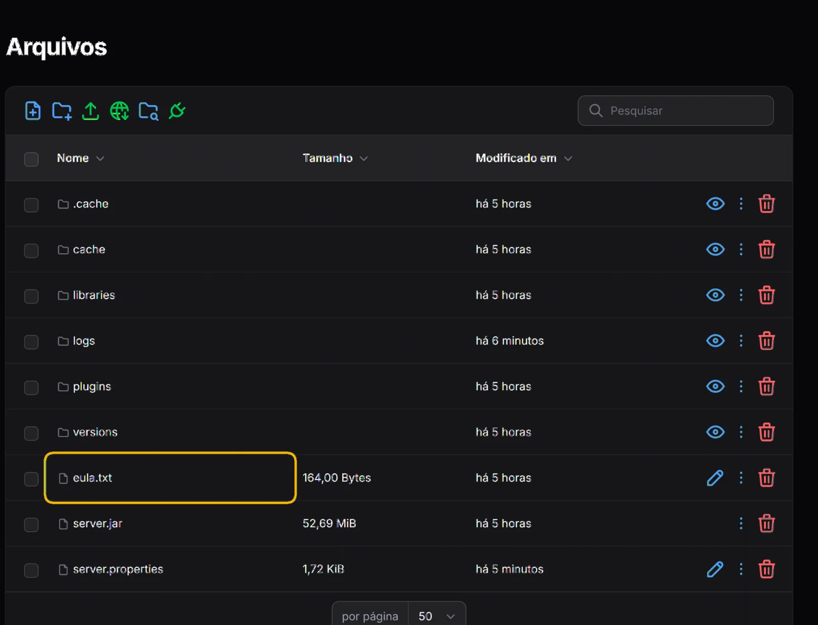818x625 pixels.
Task: Open more options for plugins folder
Action: click(741, 387)
